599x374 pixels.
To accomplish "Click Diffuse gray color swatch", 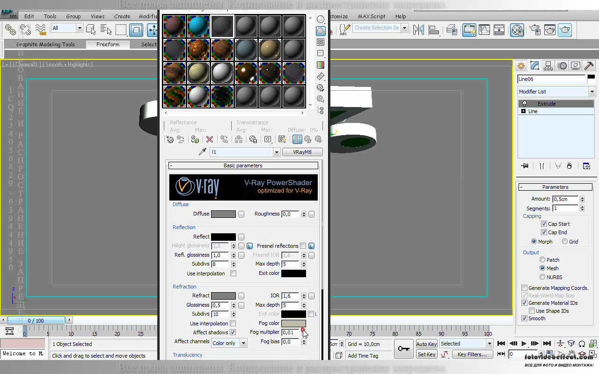I will pos(223,214).
